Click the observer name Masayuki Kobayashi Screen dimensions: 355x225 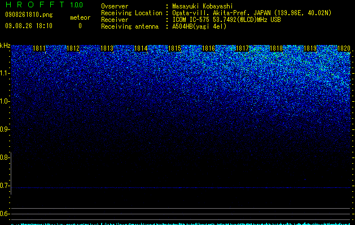pyautogui.click(x=203, y=6)
